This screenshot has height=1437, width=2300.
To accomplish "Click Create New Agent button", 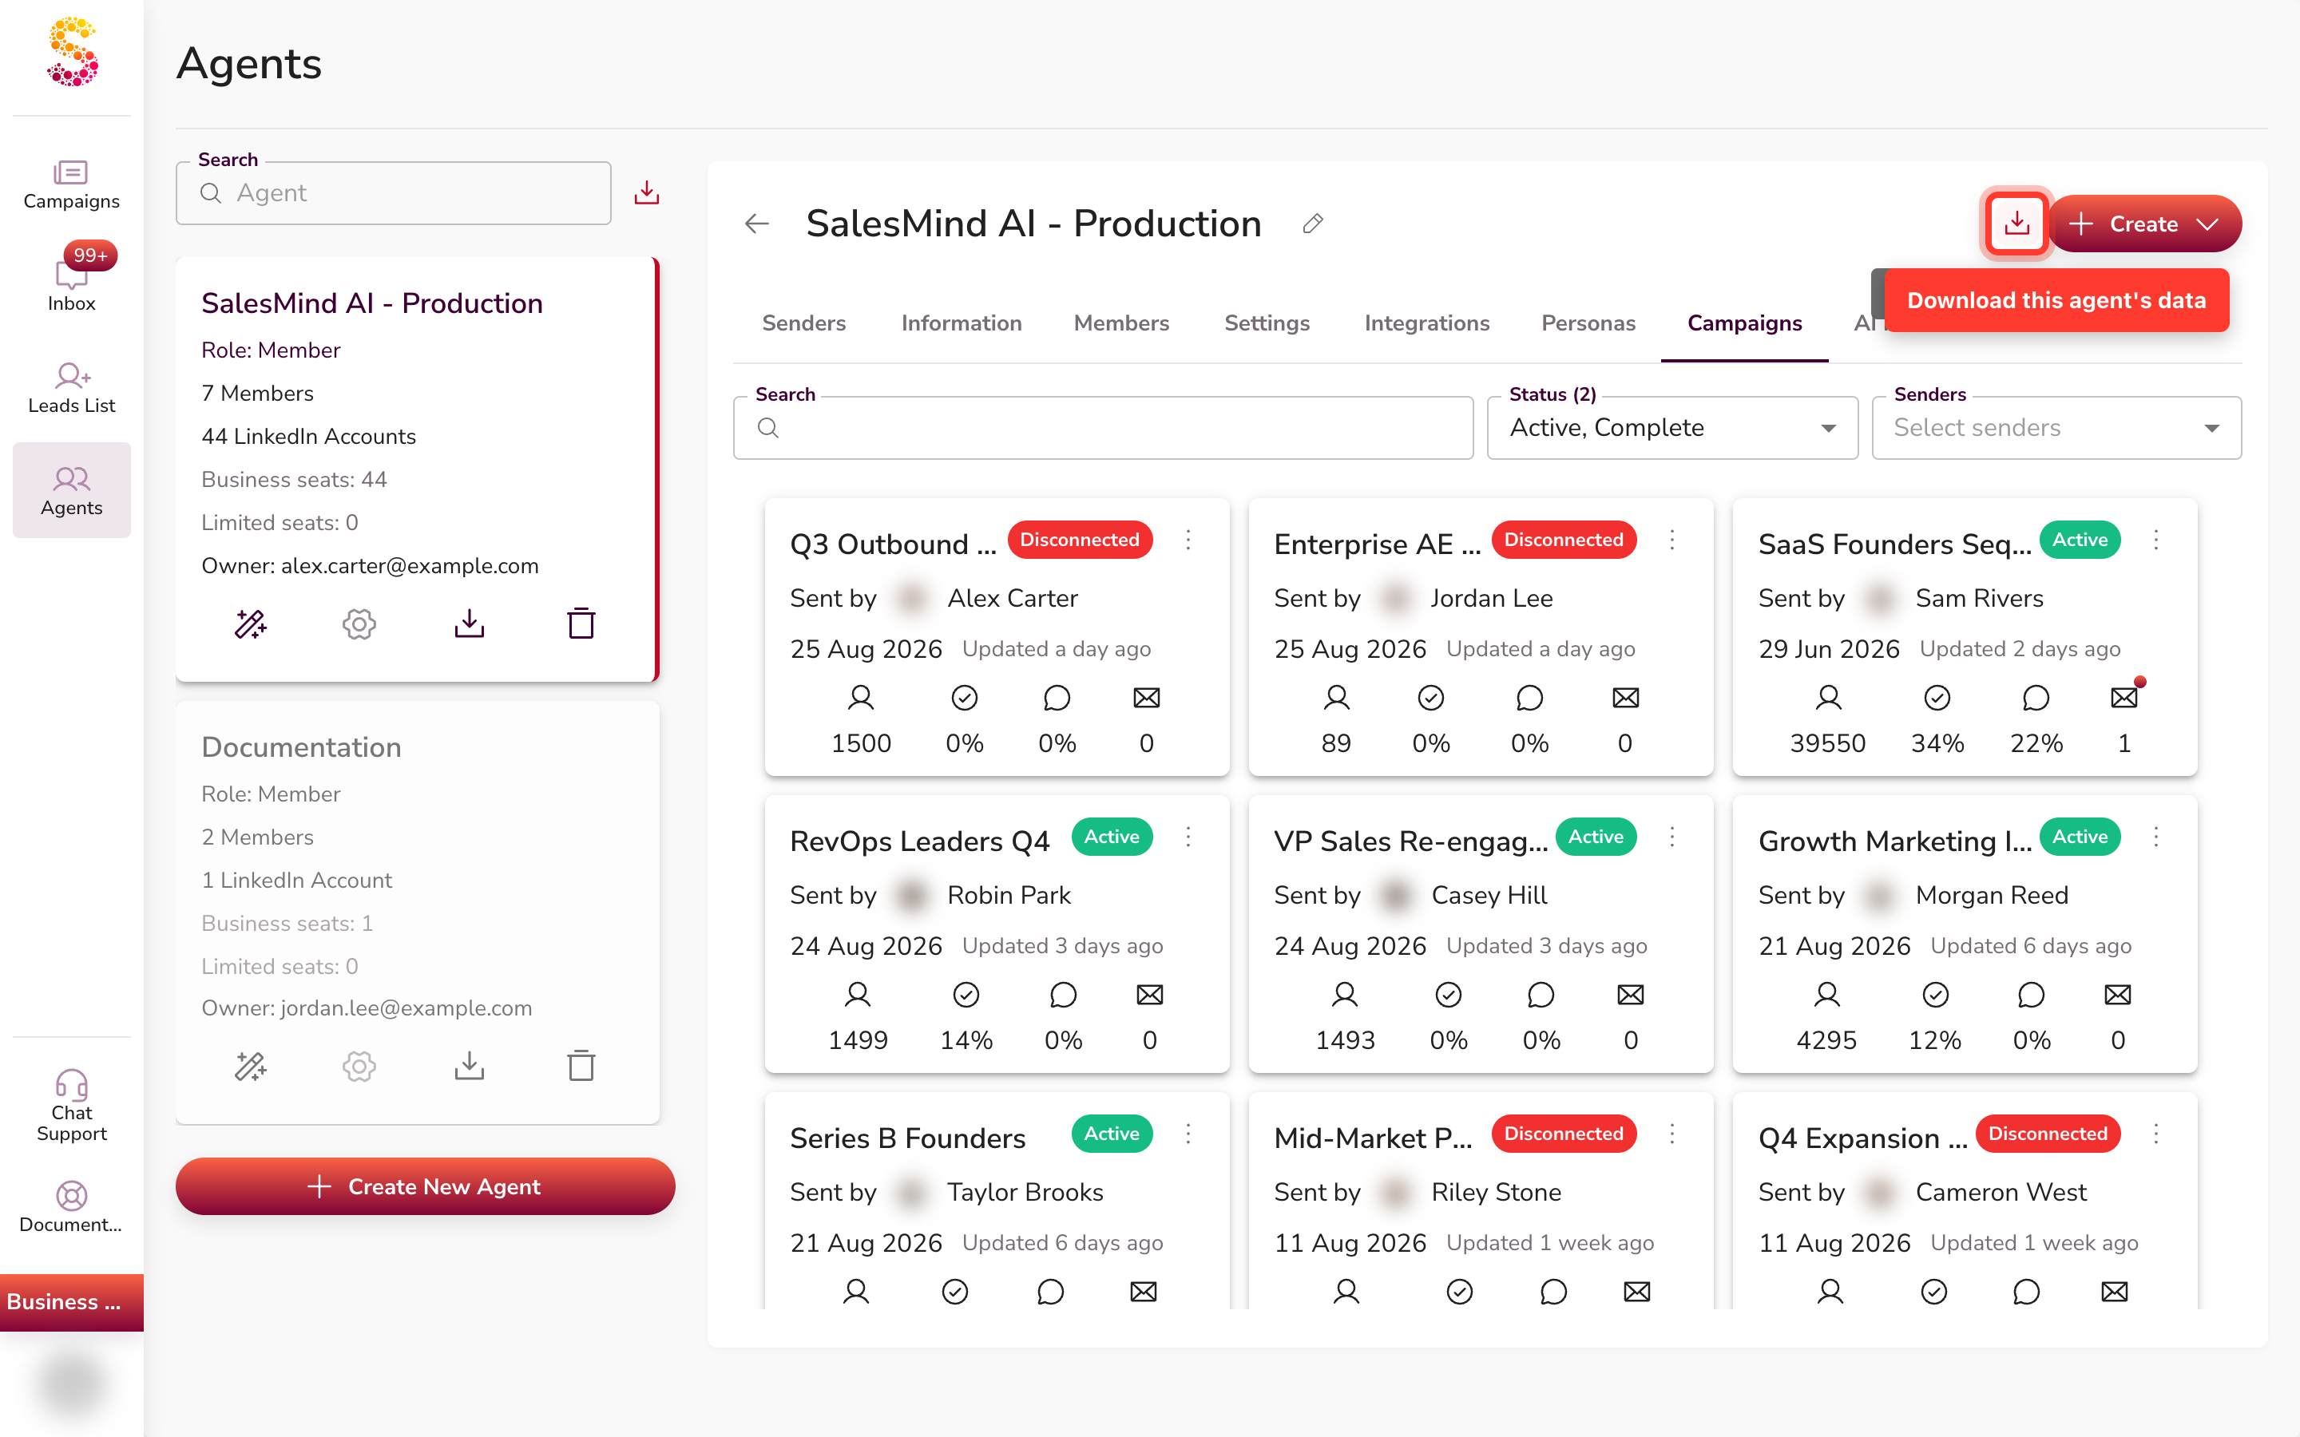I will pos(425,1186).
